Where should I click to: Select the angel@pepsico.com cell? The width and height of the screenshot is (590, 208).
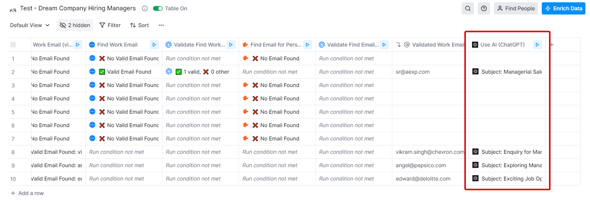[x=430, y=165]
